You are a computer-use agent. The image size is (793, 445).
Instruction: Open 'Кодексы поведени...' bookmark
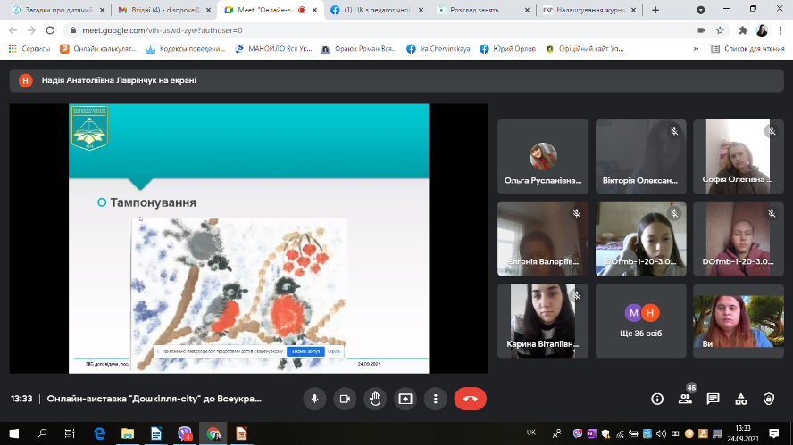click(185, 49)
